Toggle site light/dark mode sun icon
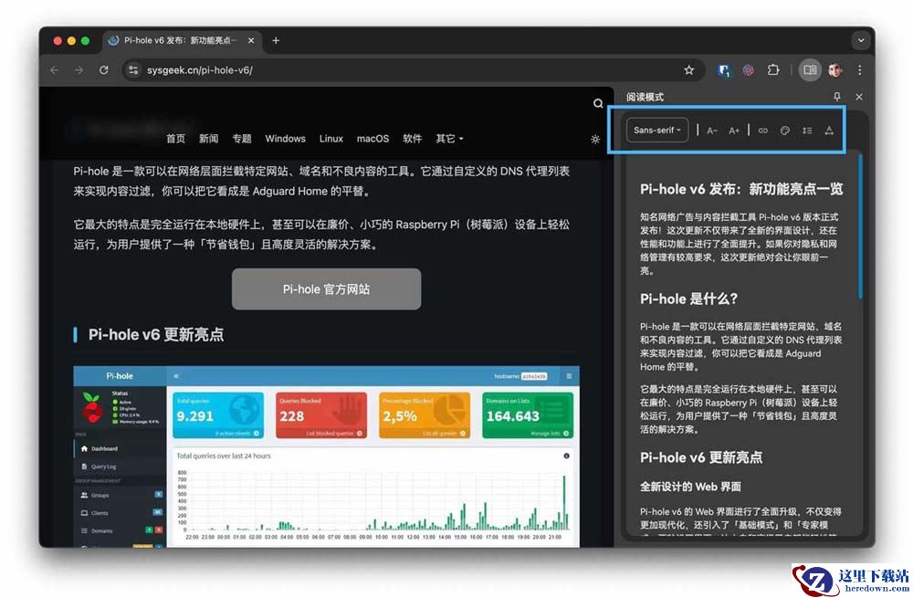Image resolution: width=913 pixels, height=598 pixels. 594,139
